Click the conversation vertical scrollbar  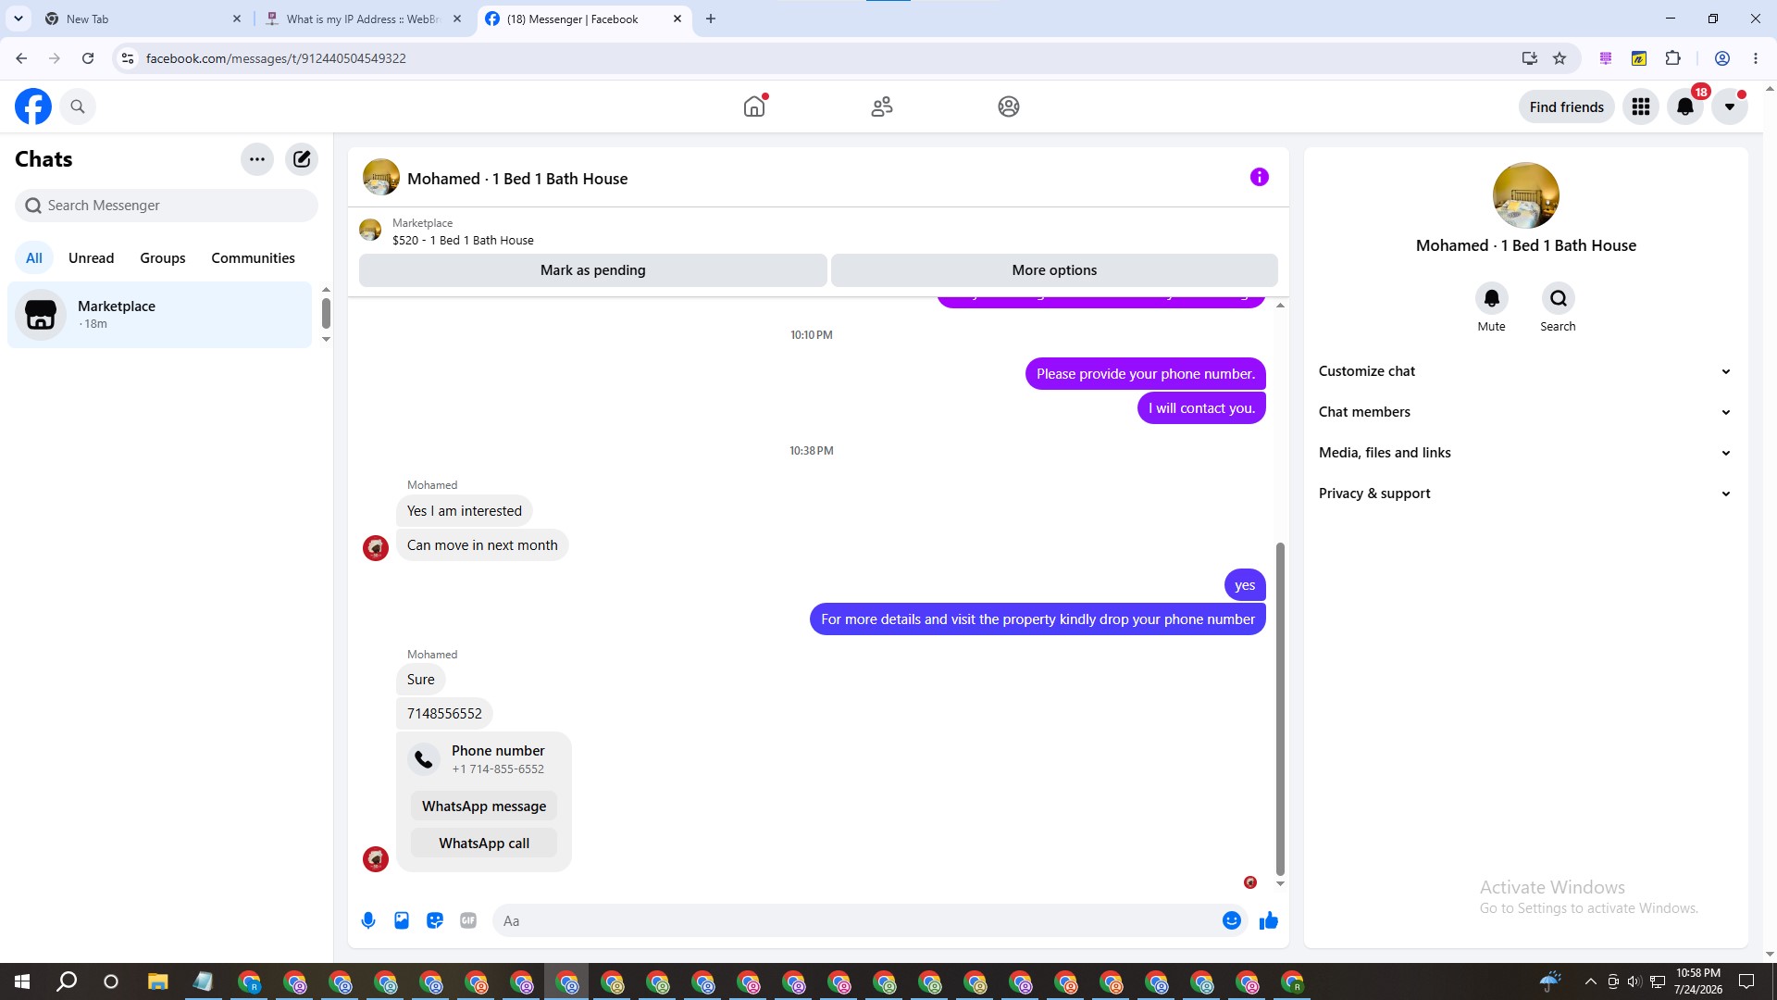[x=1280, y=708]
